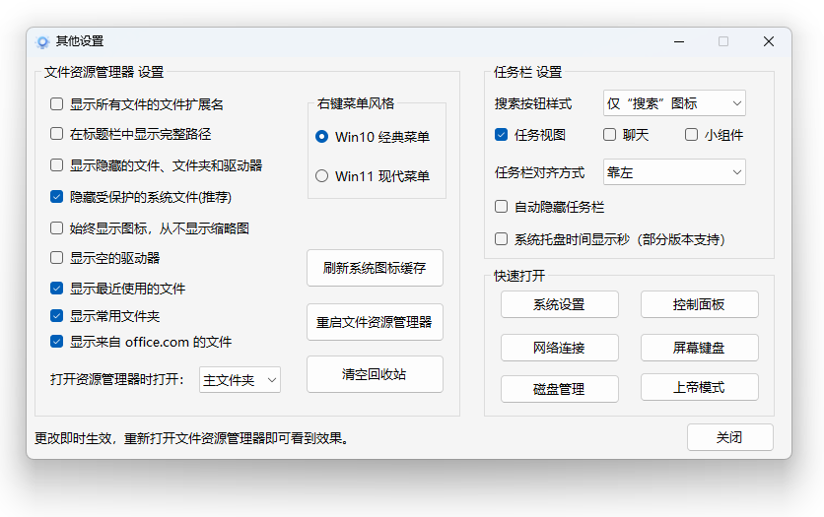824x517 pixels.
Task: Check 在标题栏中显示完整路径 option
Action: click(57, 134)
